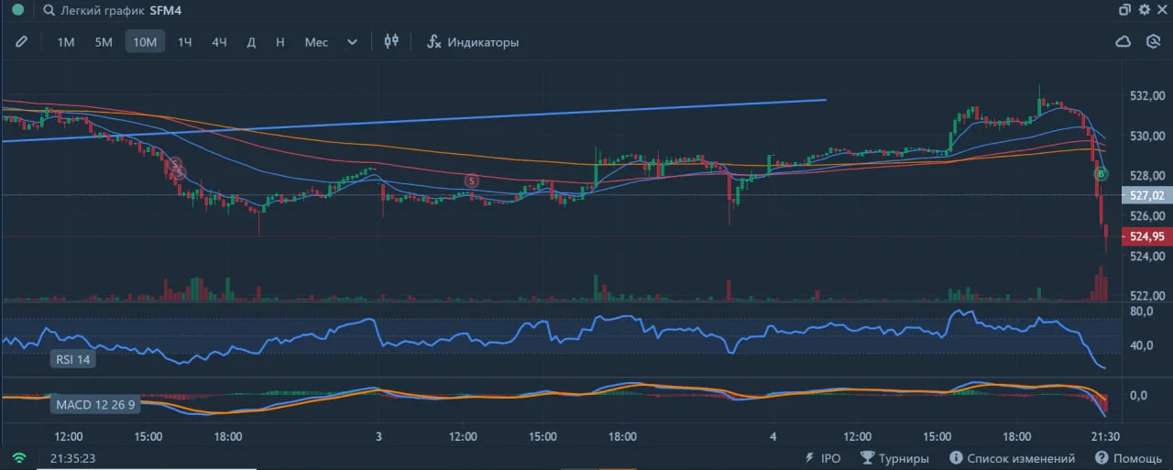Expand more timeframes dropdown

(353, 42)
